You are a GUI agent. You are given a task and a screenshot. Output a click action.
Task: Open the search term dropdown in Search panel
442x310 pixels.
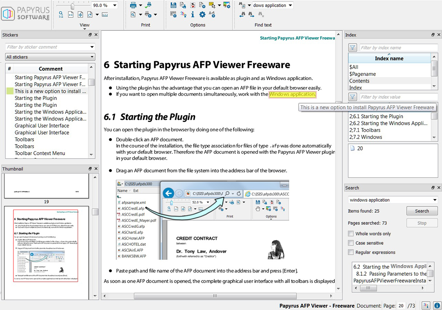click(x=435, y=200)
